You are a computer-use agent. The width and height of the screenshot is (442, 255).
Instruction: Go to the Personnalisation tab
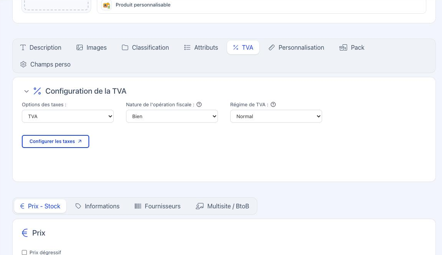pyautogui.click(x=296, y=47)
